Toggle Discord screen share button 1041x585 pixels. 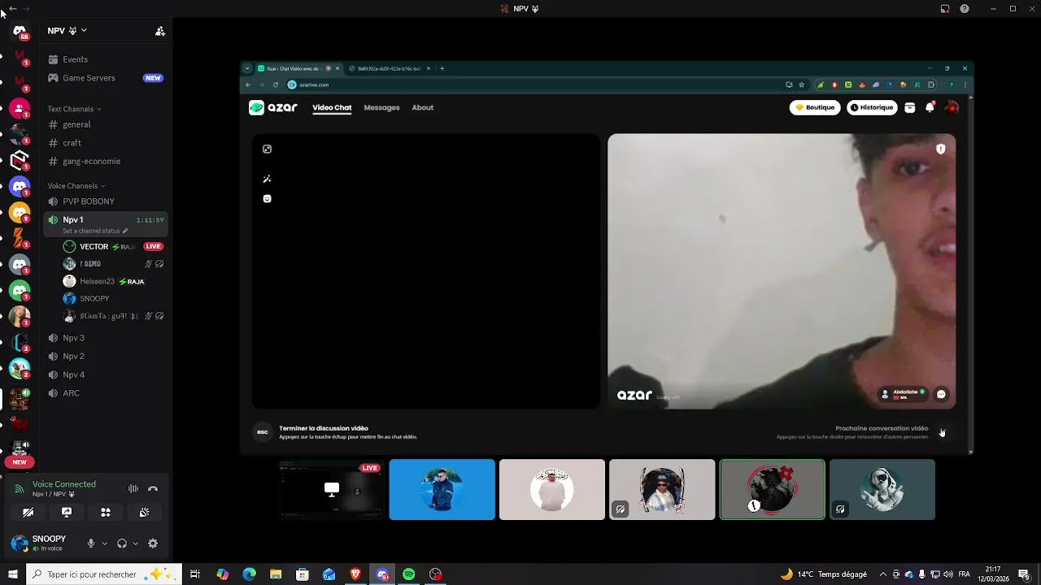(x=67, y=513)
